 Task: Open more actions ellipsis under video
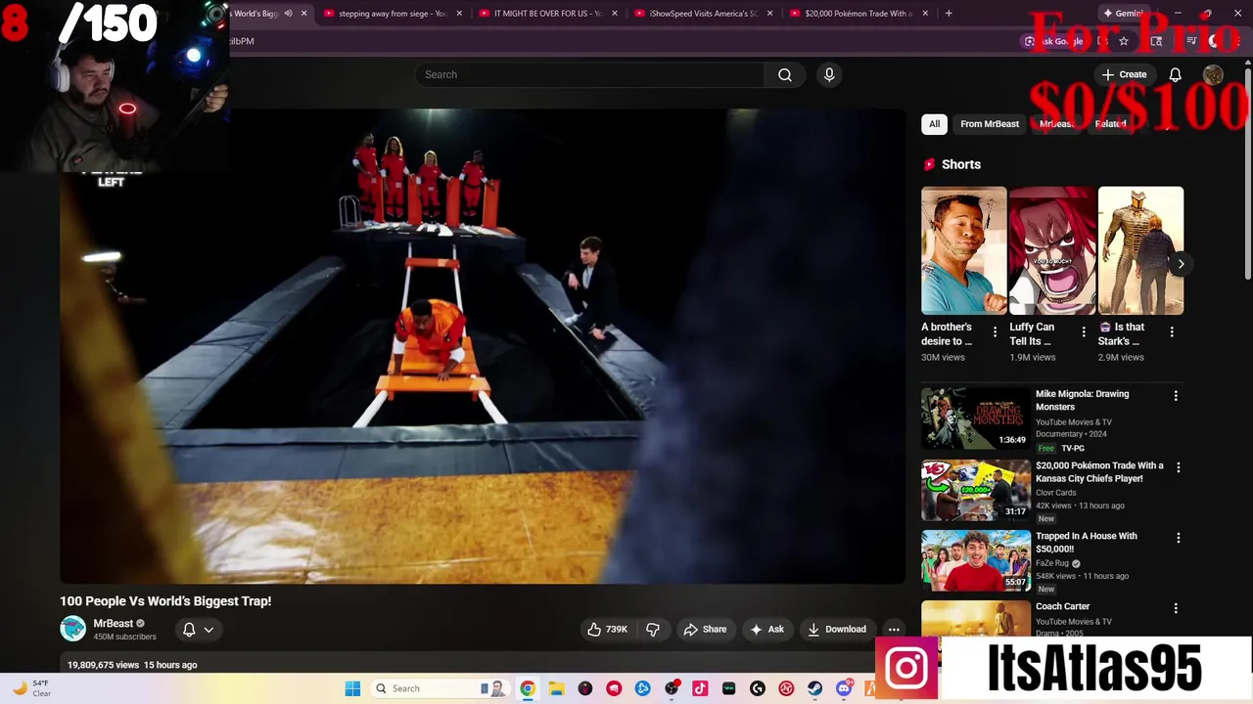point(894,630)
